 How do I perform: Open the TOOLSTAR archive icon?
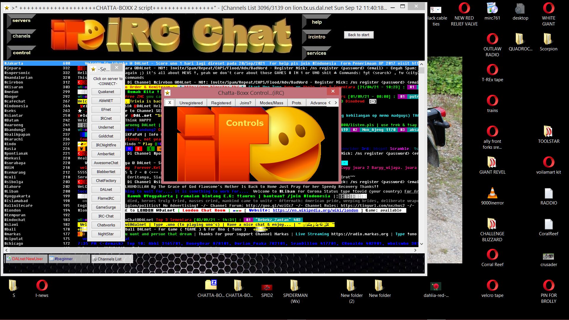[x=549, y=135]
